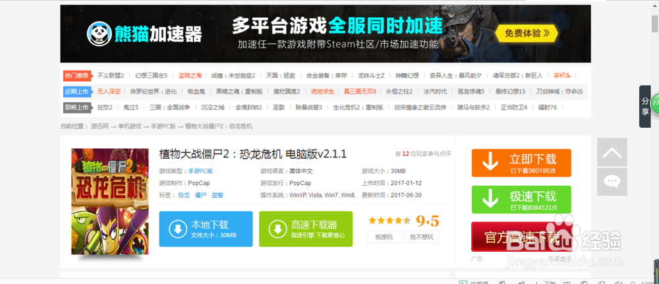Open the 真三国无双8 game link
Viewport: 659px width, 284px height.
(x=359, y=92)
